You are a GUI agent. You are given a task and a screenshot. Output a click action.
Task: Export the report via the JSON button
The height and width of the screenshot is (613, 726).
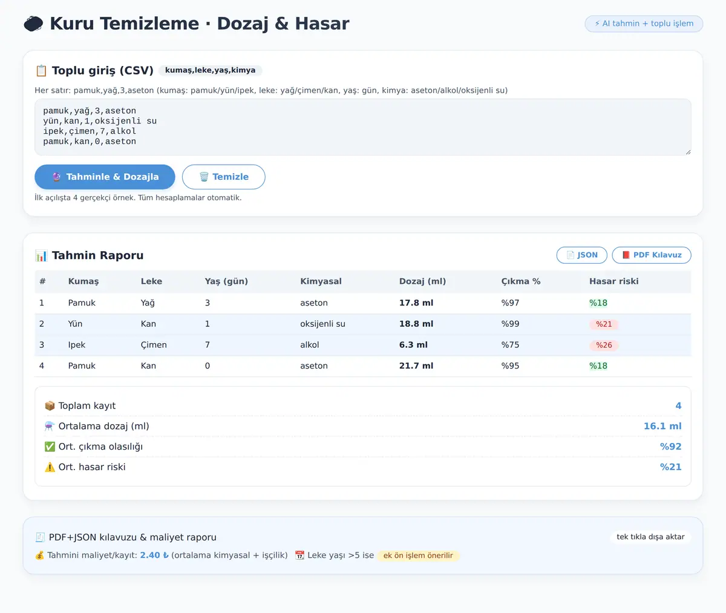pyautogui.click(x=581, y=255)
